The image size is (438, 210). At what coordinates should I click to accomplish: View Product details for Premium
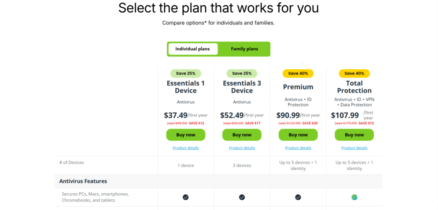[x=298, y=148]
